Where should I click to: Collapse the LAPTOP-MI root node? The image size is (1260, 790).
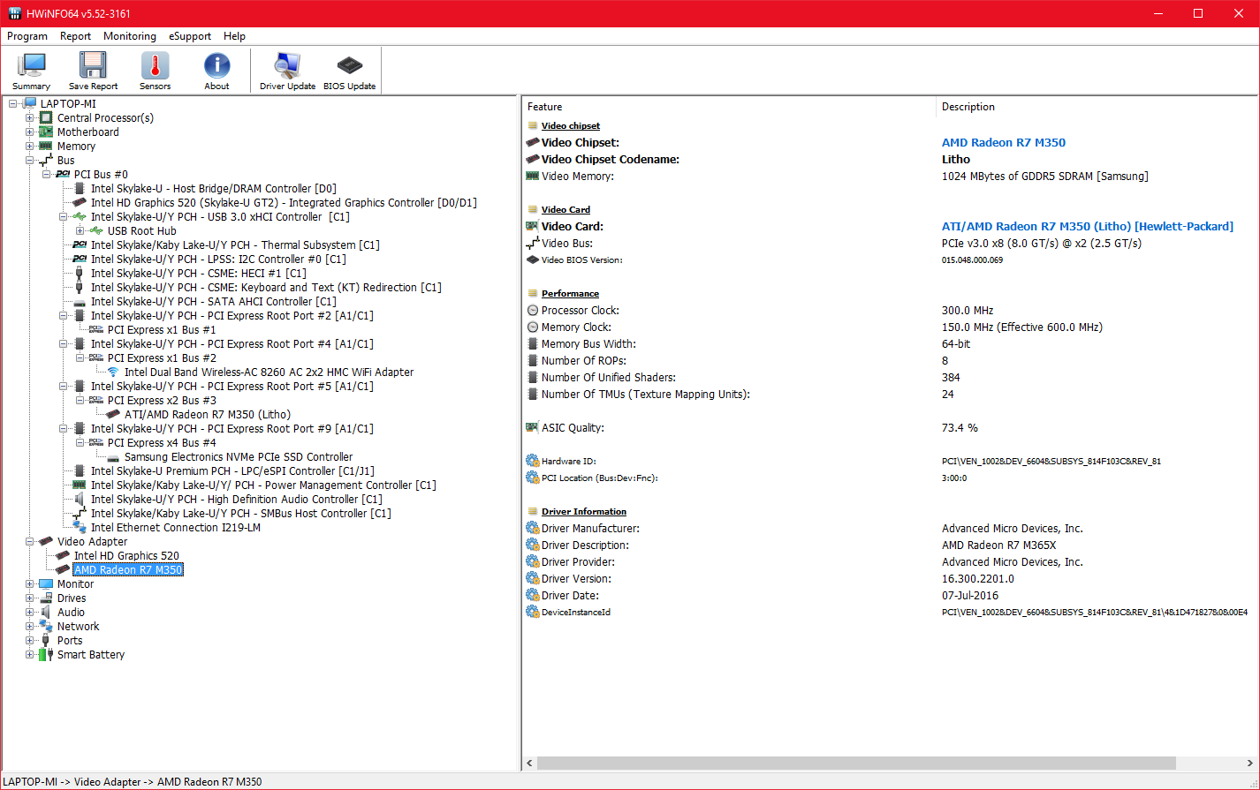(13, 103)
